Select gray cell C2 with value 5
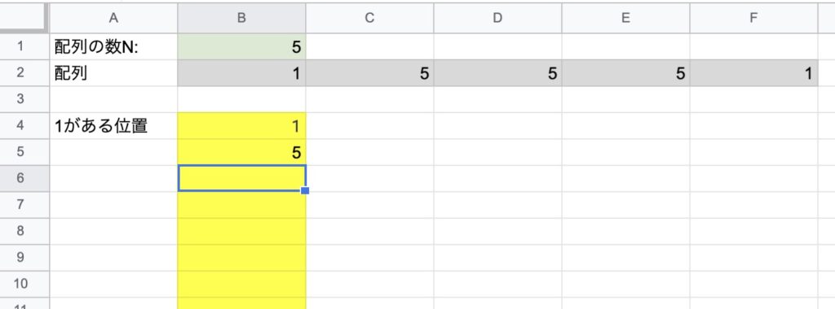 (369, 73)
